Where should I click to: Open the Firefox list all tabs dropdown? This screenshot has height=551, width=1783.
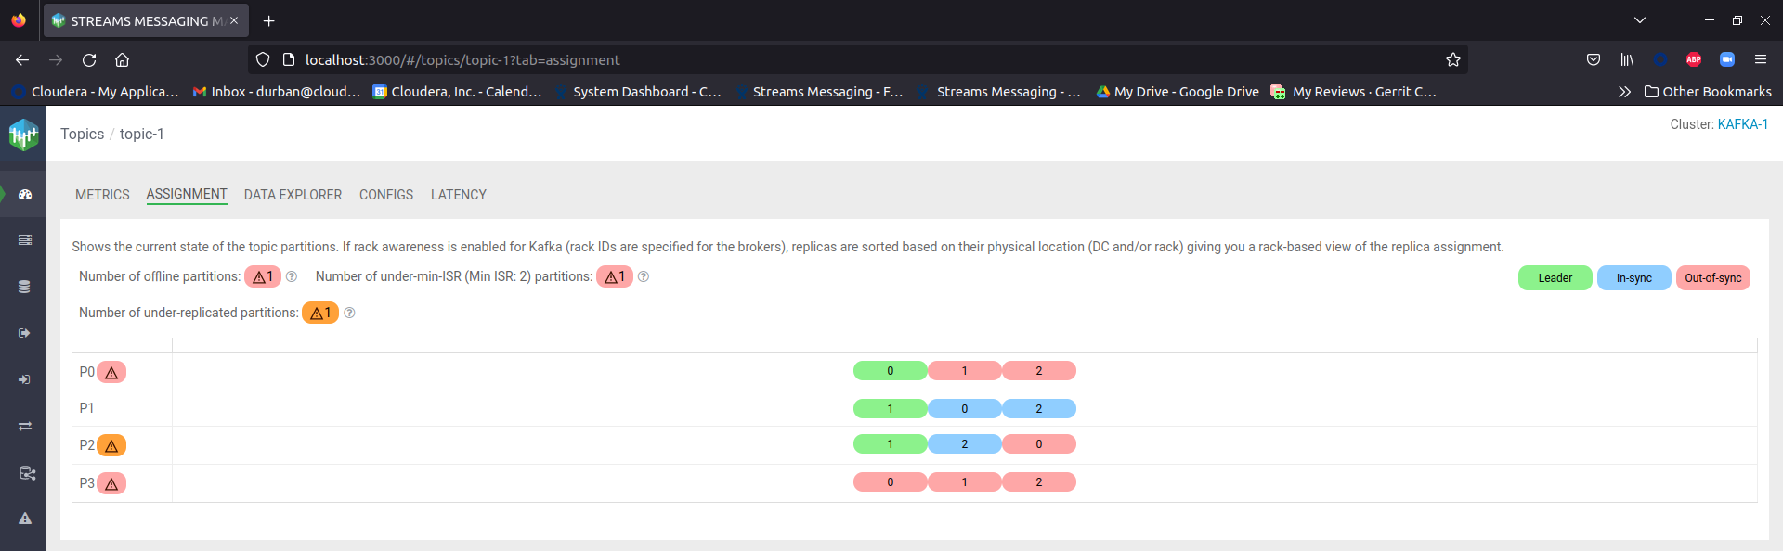(1640, 20)
